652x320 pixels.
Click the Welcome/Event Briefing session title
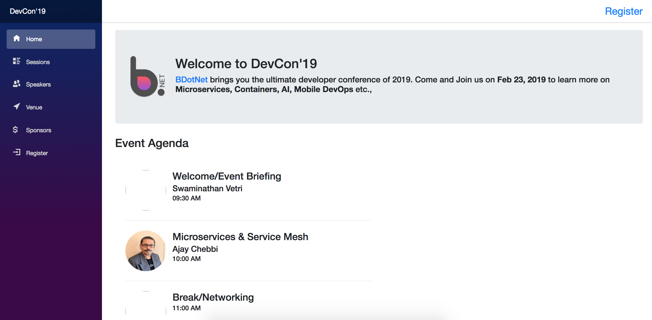[227, 176]
